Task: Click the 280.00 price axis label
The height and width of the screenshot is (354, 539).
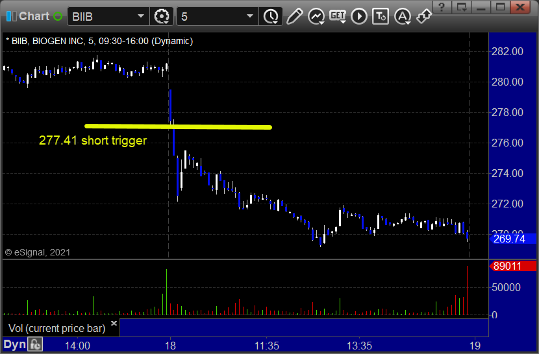Action: [507, 82]
